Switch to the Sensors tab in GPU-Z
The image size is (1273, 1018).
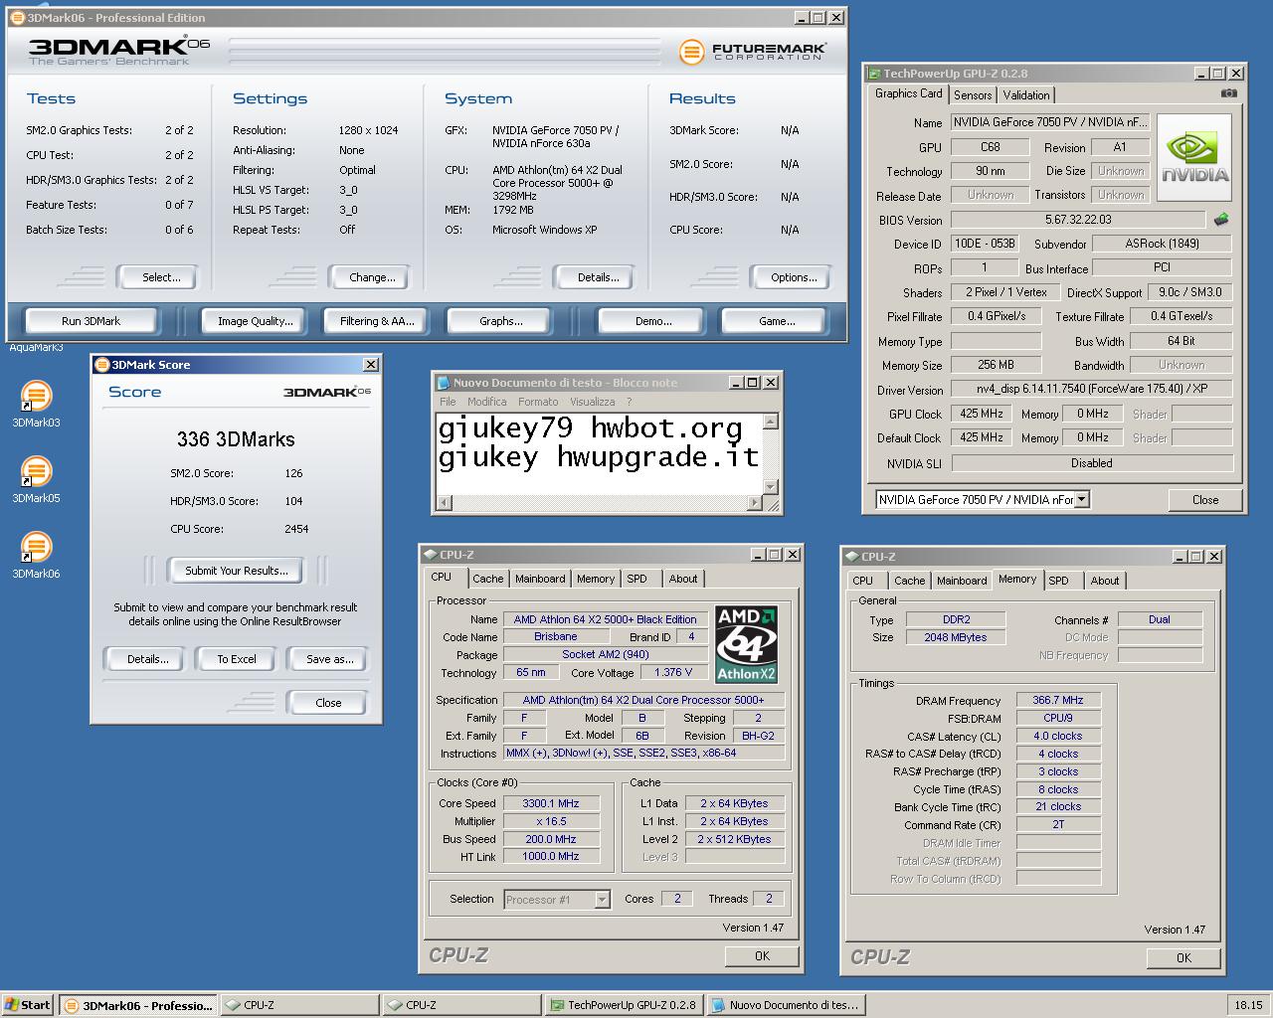(973, 94)
